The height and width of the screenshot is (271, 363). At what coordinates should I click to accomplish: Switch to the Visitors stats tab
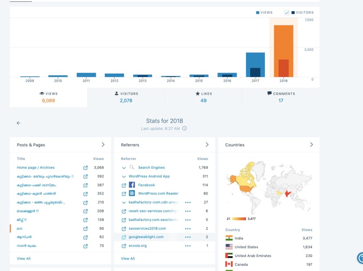[126, 97]
